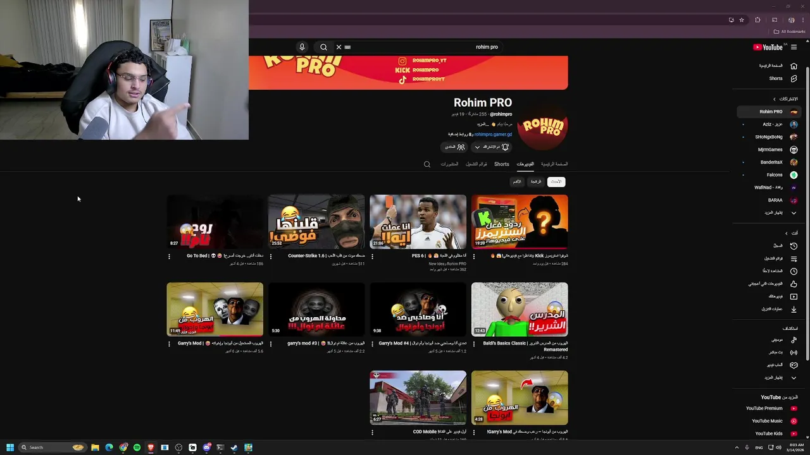The image size is (810, 455).
Task: Select the Popular sort chip
Action: (x=536, y=181)
